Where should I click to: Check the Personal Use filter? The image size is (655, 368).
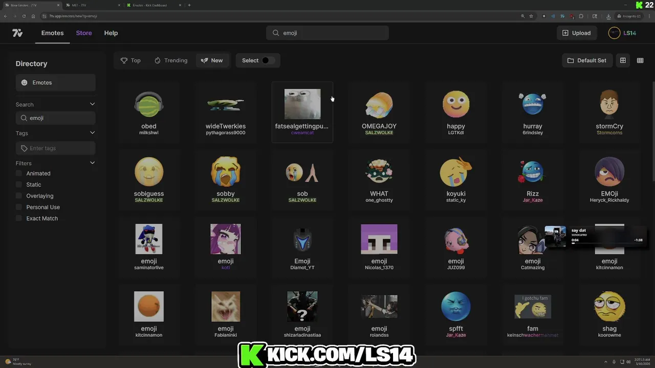click(x=19, y=207)
